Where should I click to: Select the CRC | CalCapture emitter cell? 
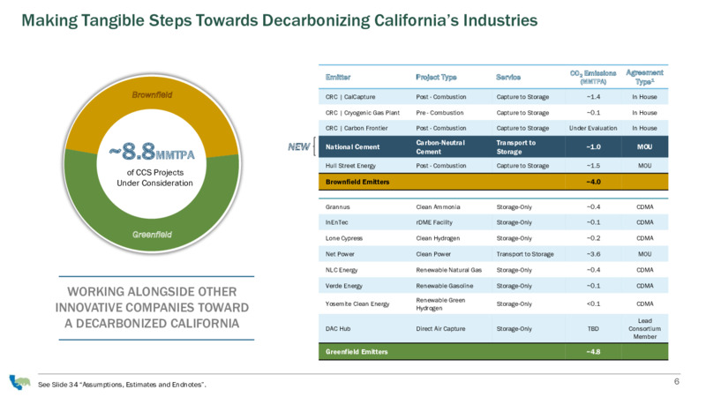point(349,97)
